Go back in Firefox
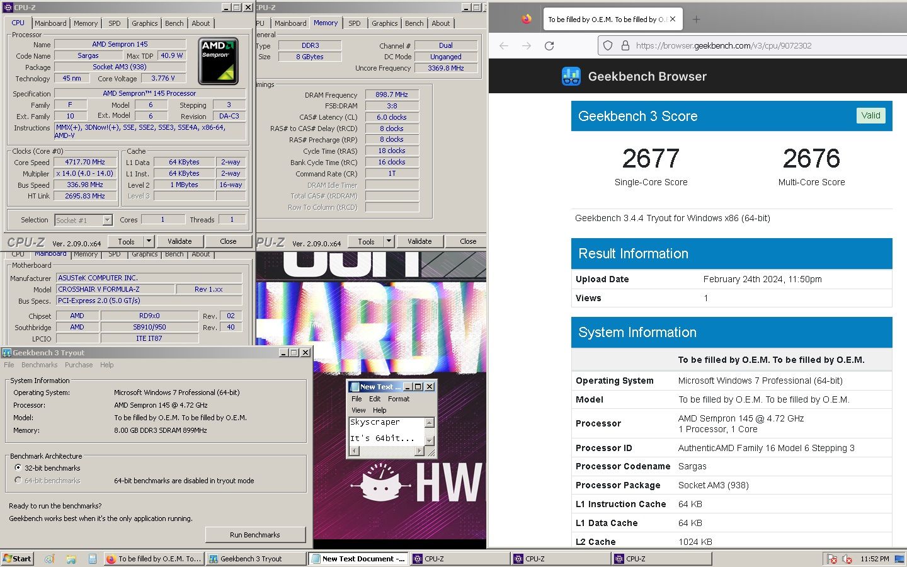 [504, 45]
